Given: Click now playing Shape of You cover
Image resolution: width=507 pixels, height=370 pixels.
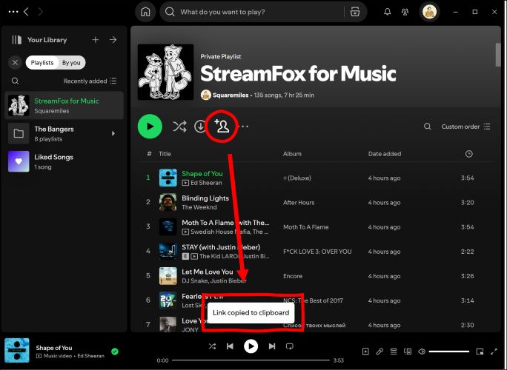Looking at the screenshot, I should (x=17, y=351).
